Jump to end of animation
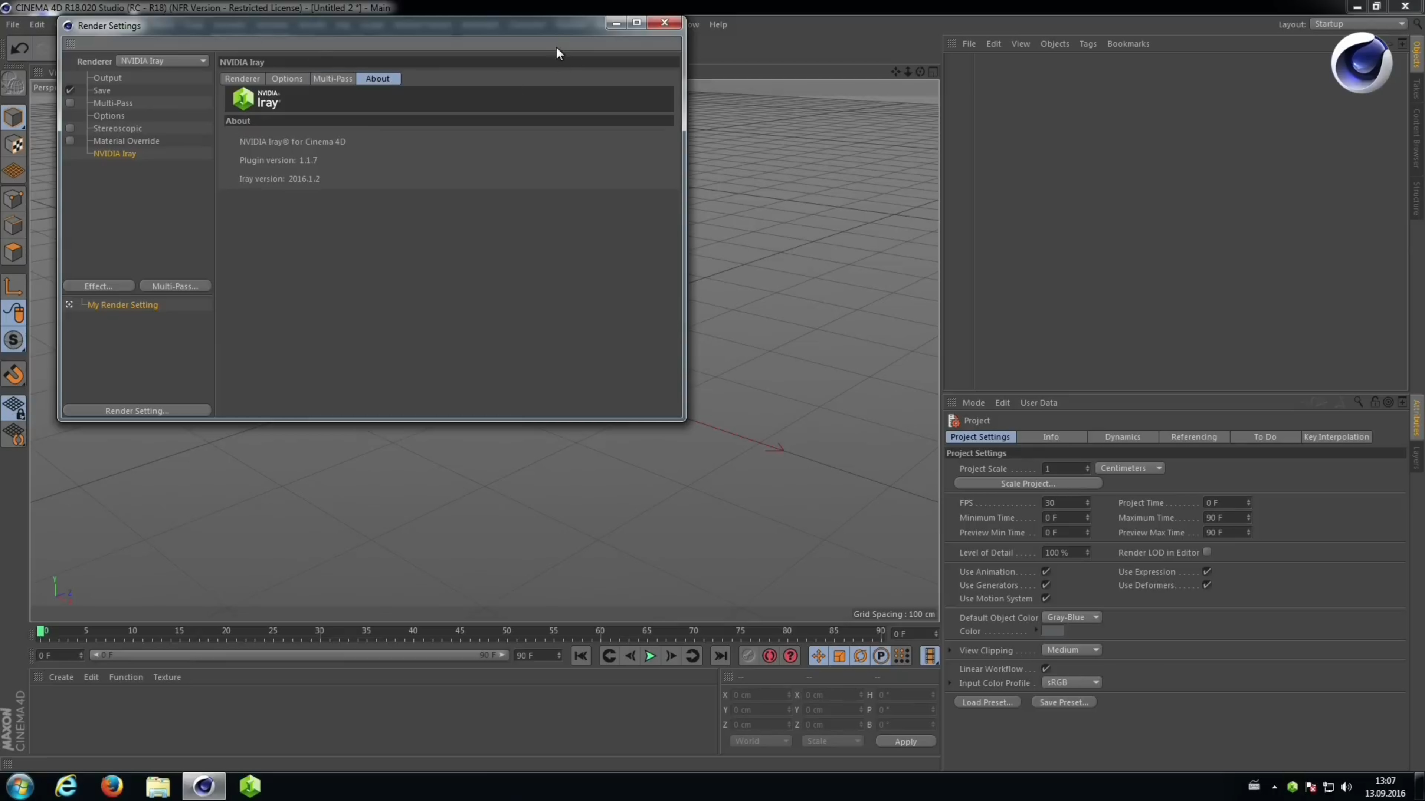Screen dimensions: 1425x801 720,656
